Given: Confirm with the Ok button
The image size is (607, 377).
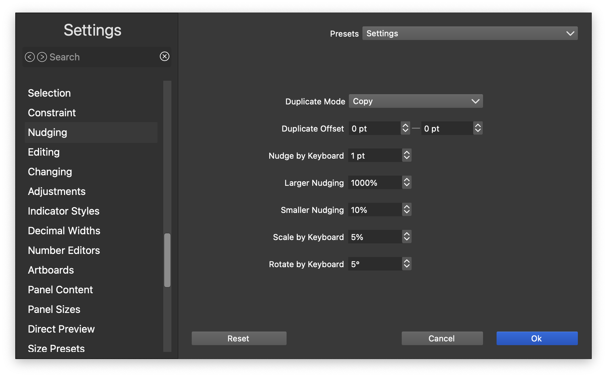Looking at the screenshot, I should click(537, 338).
